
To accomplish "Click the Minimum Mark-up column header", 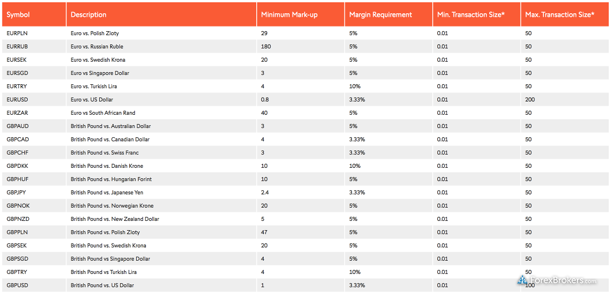I will coord(289,15).
